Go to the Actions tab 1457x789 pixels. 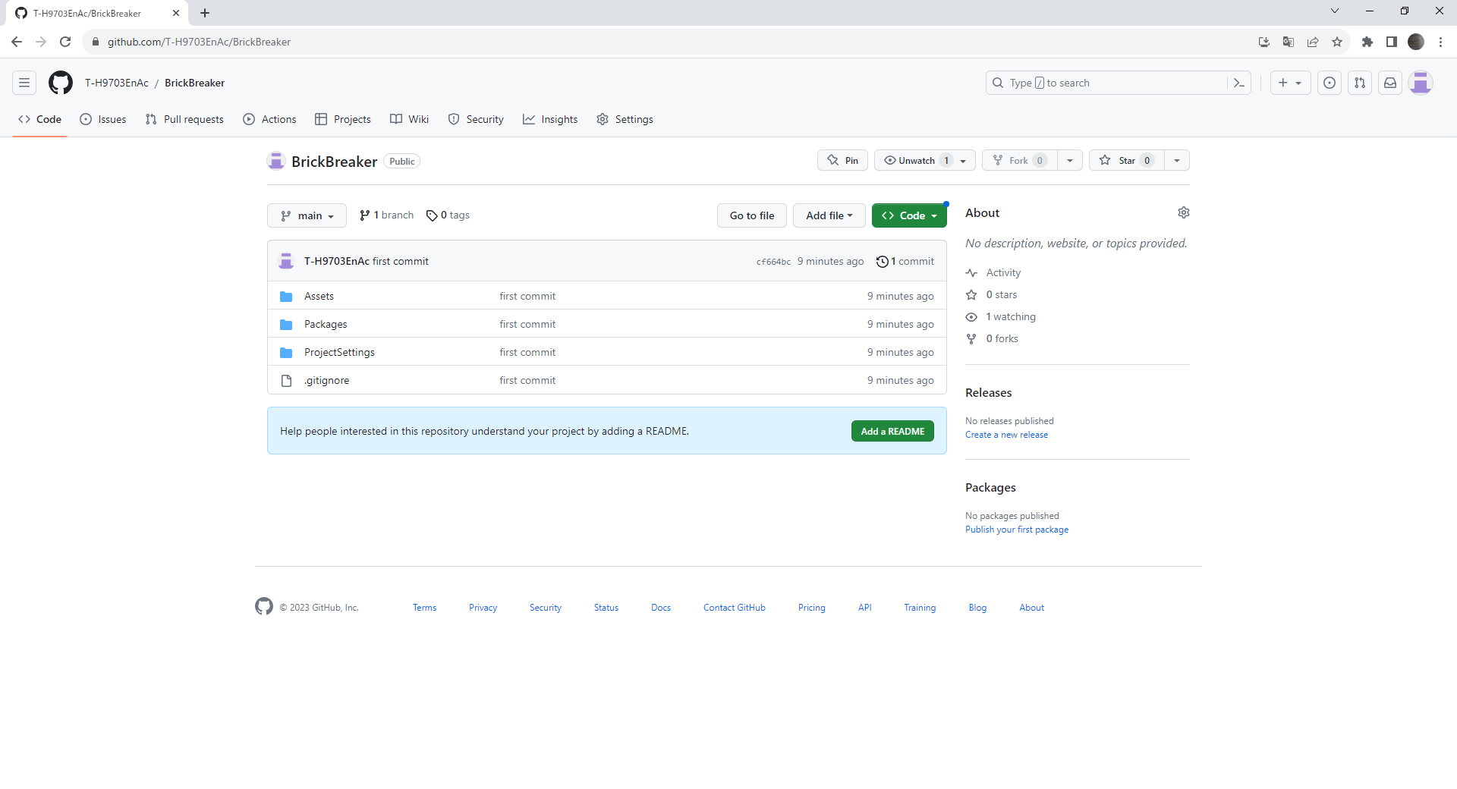tap(269, 119)
